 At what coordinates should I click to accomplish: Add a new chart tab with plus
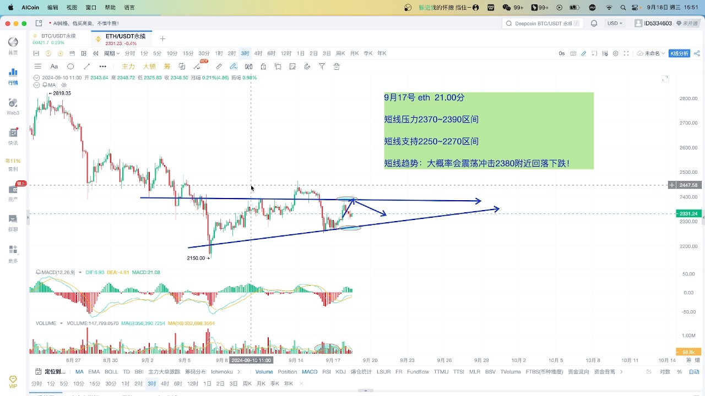click(x=162, y=38)
